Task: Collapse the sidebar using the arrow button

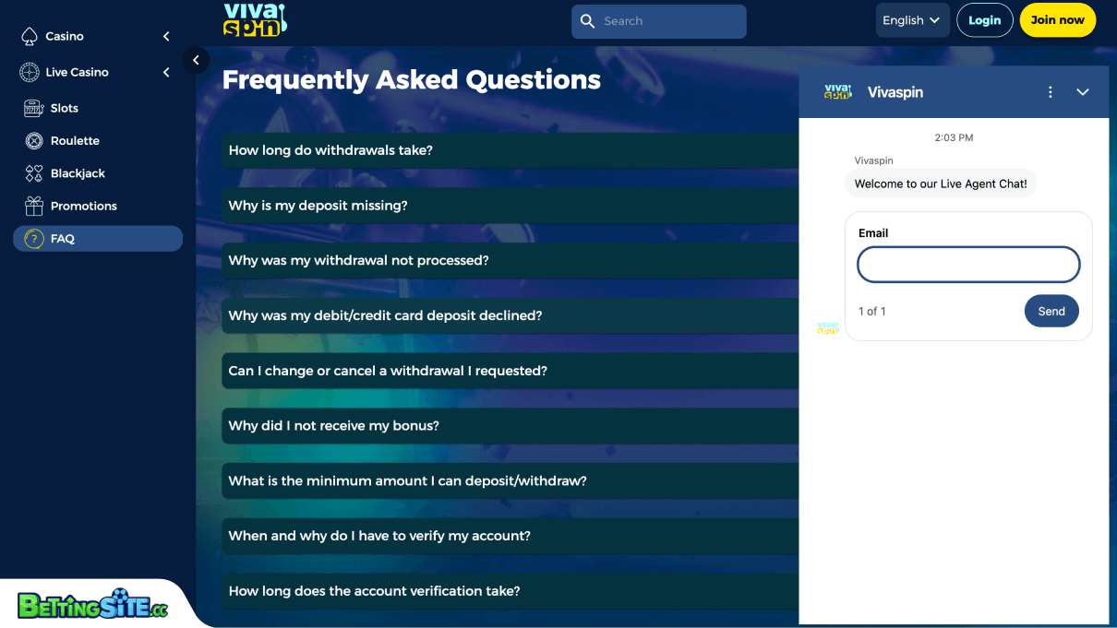Action: [196, 59]
